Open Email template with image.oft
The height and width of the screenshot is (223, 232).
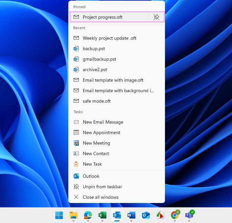pos(117,80)
